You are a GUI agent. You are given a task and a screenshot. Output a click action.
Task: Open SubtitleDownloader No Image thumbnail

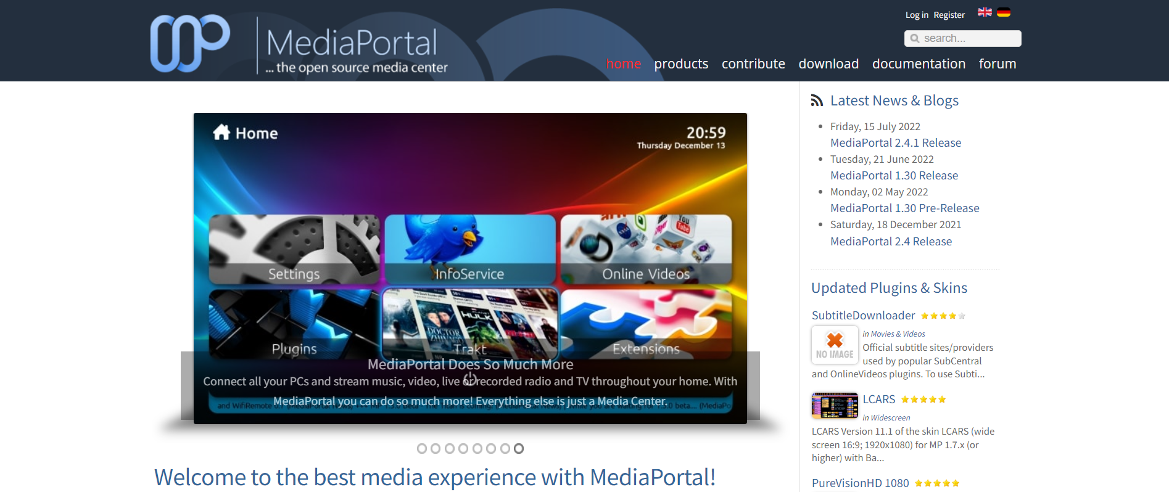pos(835,345)
